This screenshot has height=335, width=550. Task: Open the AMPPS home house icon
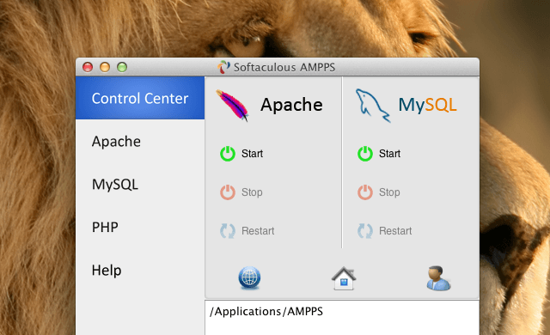[x=344, y=278]
